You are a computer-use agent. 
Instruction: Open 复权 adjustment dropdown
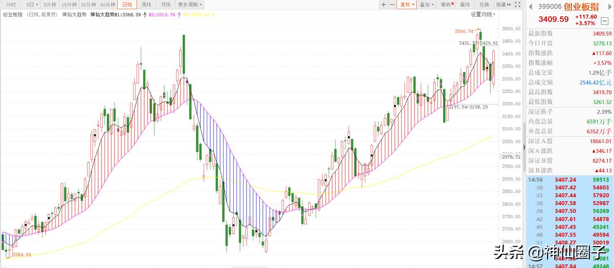407,5
